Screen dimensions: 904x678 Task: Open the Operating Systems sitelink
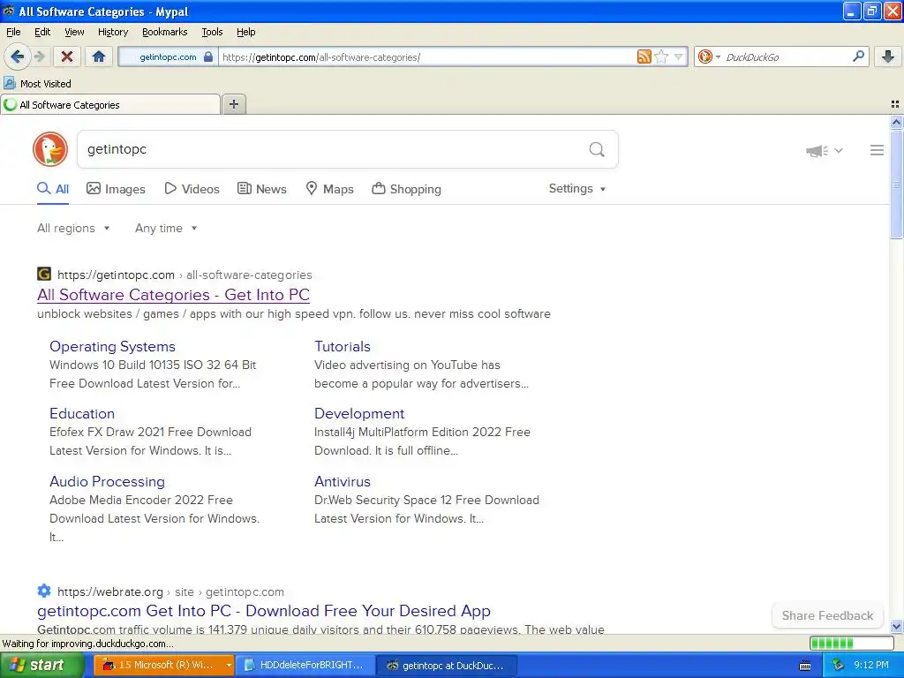(112, 346)
